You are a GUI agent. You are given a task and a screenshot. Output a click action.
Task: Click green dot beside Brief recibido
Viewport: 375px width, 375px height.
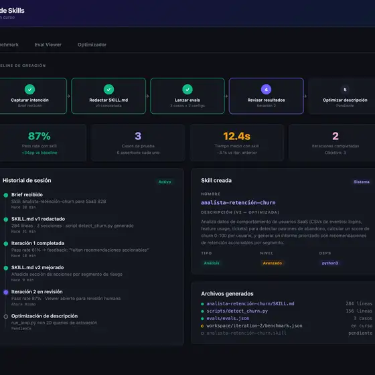pyautogui.click(x=6, y=195)
